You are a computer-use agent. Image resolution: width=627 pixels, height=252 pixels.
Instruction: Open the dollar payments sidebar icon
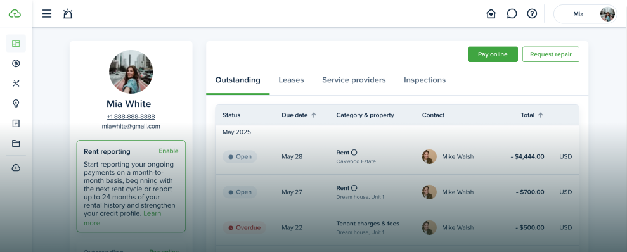16,63
